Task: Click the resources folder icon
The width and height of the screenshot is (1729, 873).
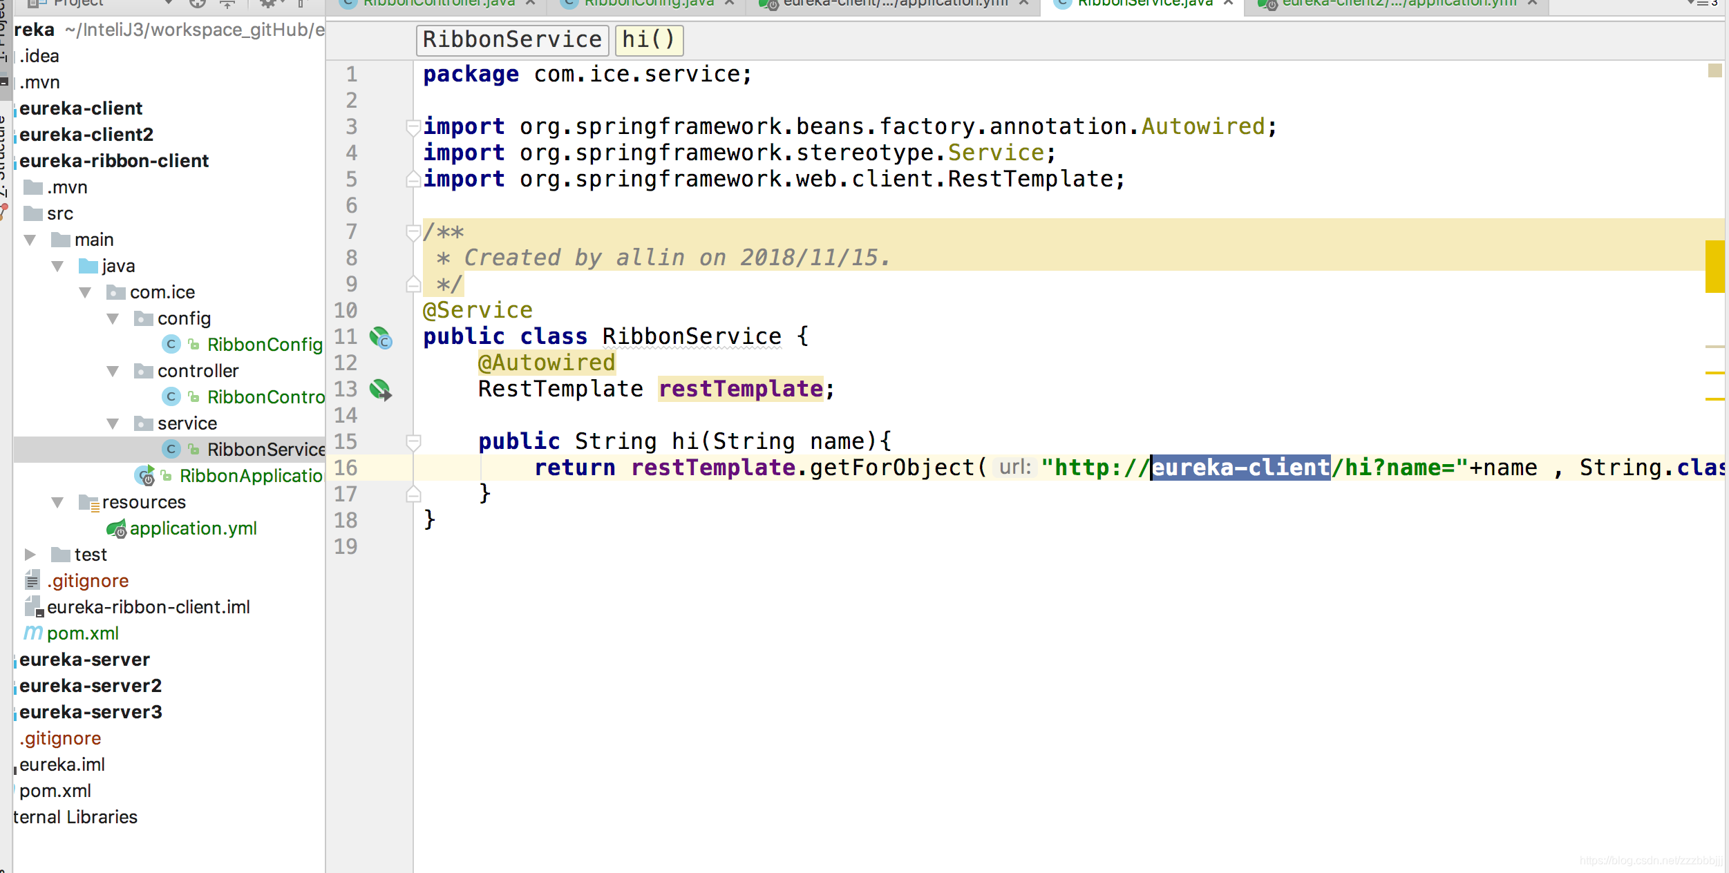Action: [89, 503]
